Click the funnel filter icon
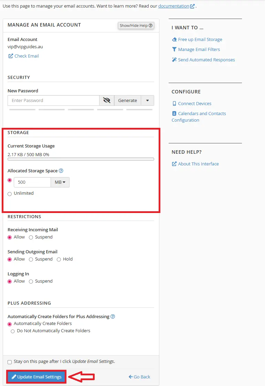 [x=174, y=50]
